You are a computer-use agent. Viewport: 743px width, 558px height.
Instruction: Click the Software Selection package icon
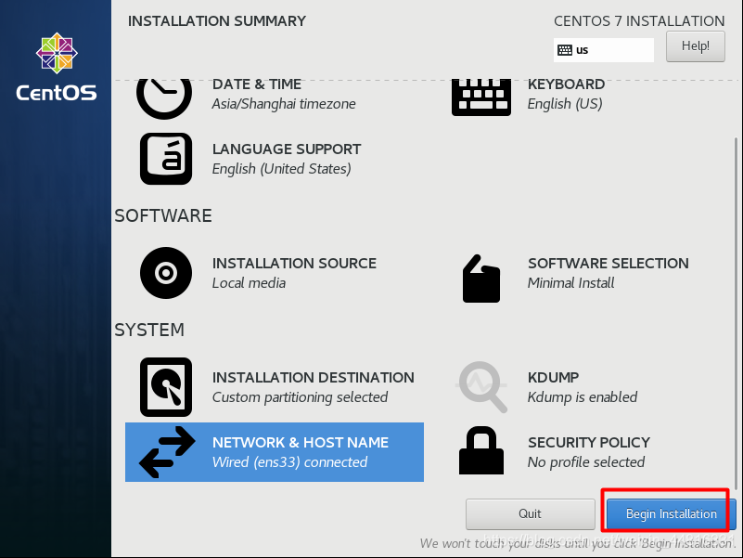(x=481, y=279)
